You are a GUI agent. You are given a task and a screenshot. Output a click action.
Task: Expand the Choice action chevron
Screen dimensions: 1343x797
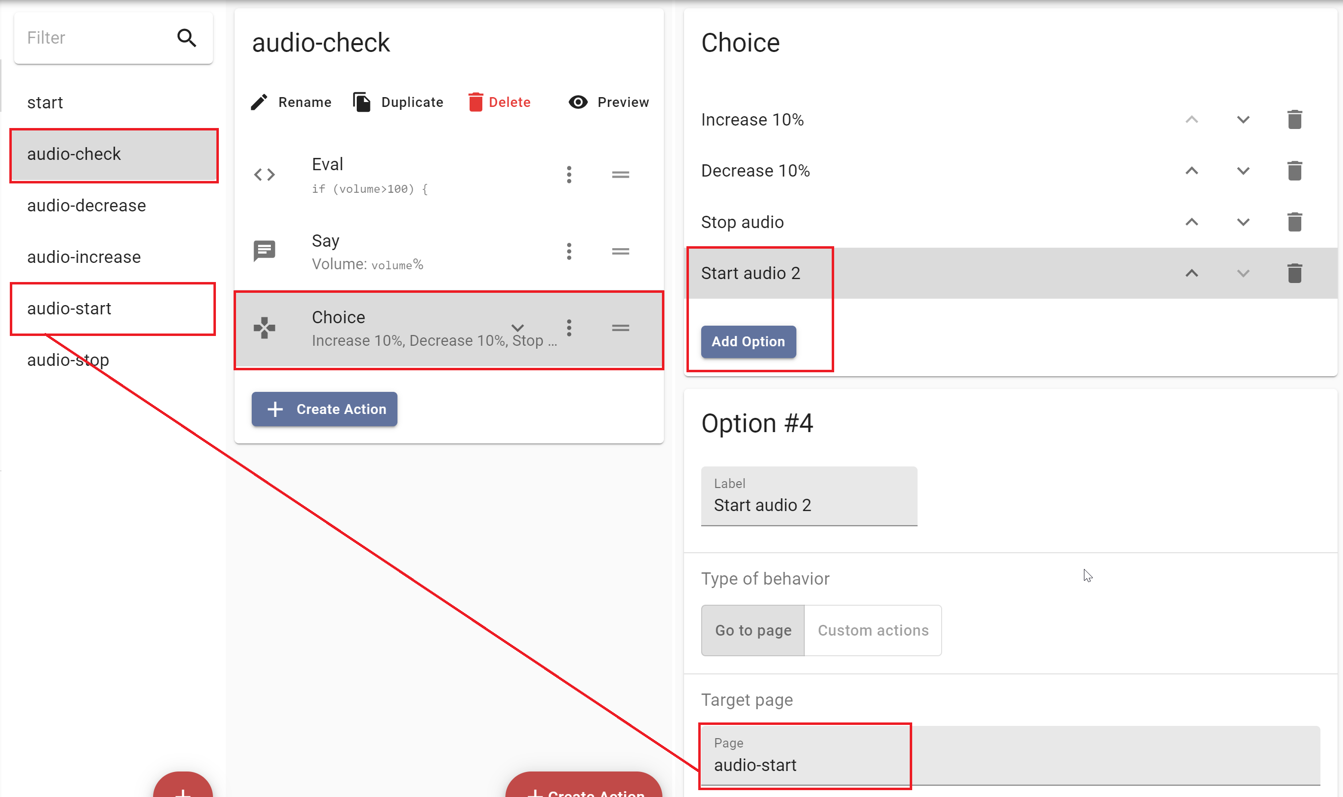pyautogui.click(x=517, y=328)
